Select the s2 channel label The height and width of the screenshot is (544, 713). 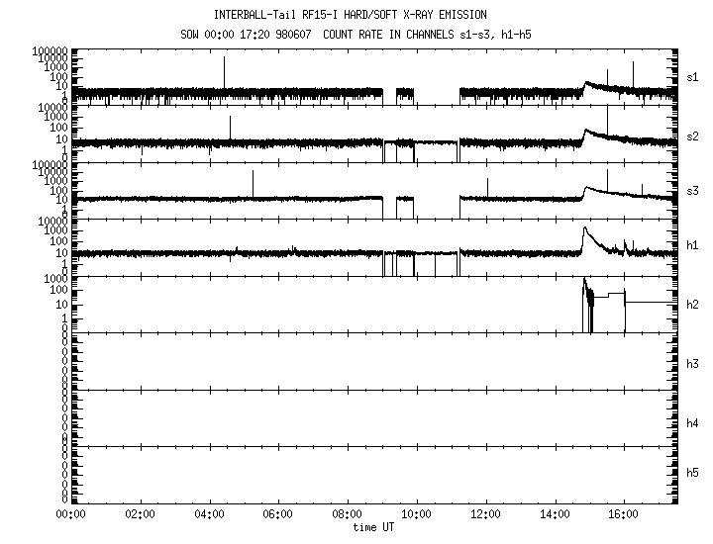(x=692, y=135)
